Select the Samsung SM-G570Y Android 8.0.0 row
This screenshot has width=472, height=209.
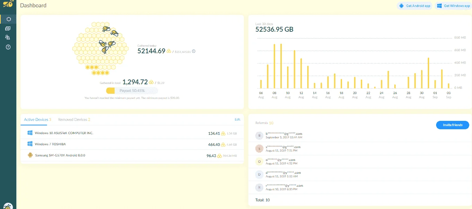tap(132, 155)
